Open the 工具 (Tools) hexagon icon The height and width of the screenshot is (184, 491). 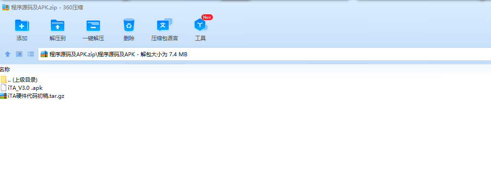200,25
